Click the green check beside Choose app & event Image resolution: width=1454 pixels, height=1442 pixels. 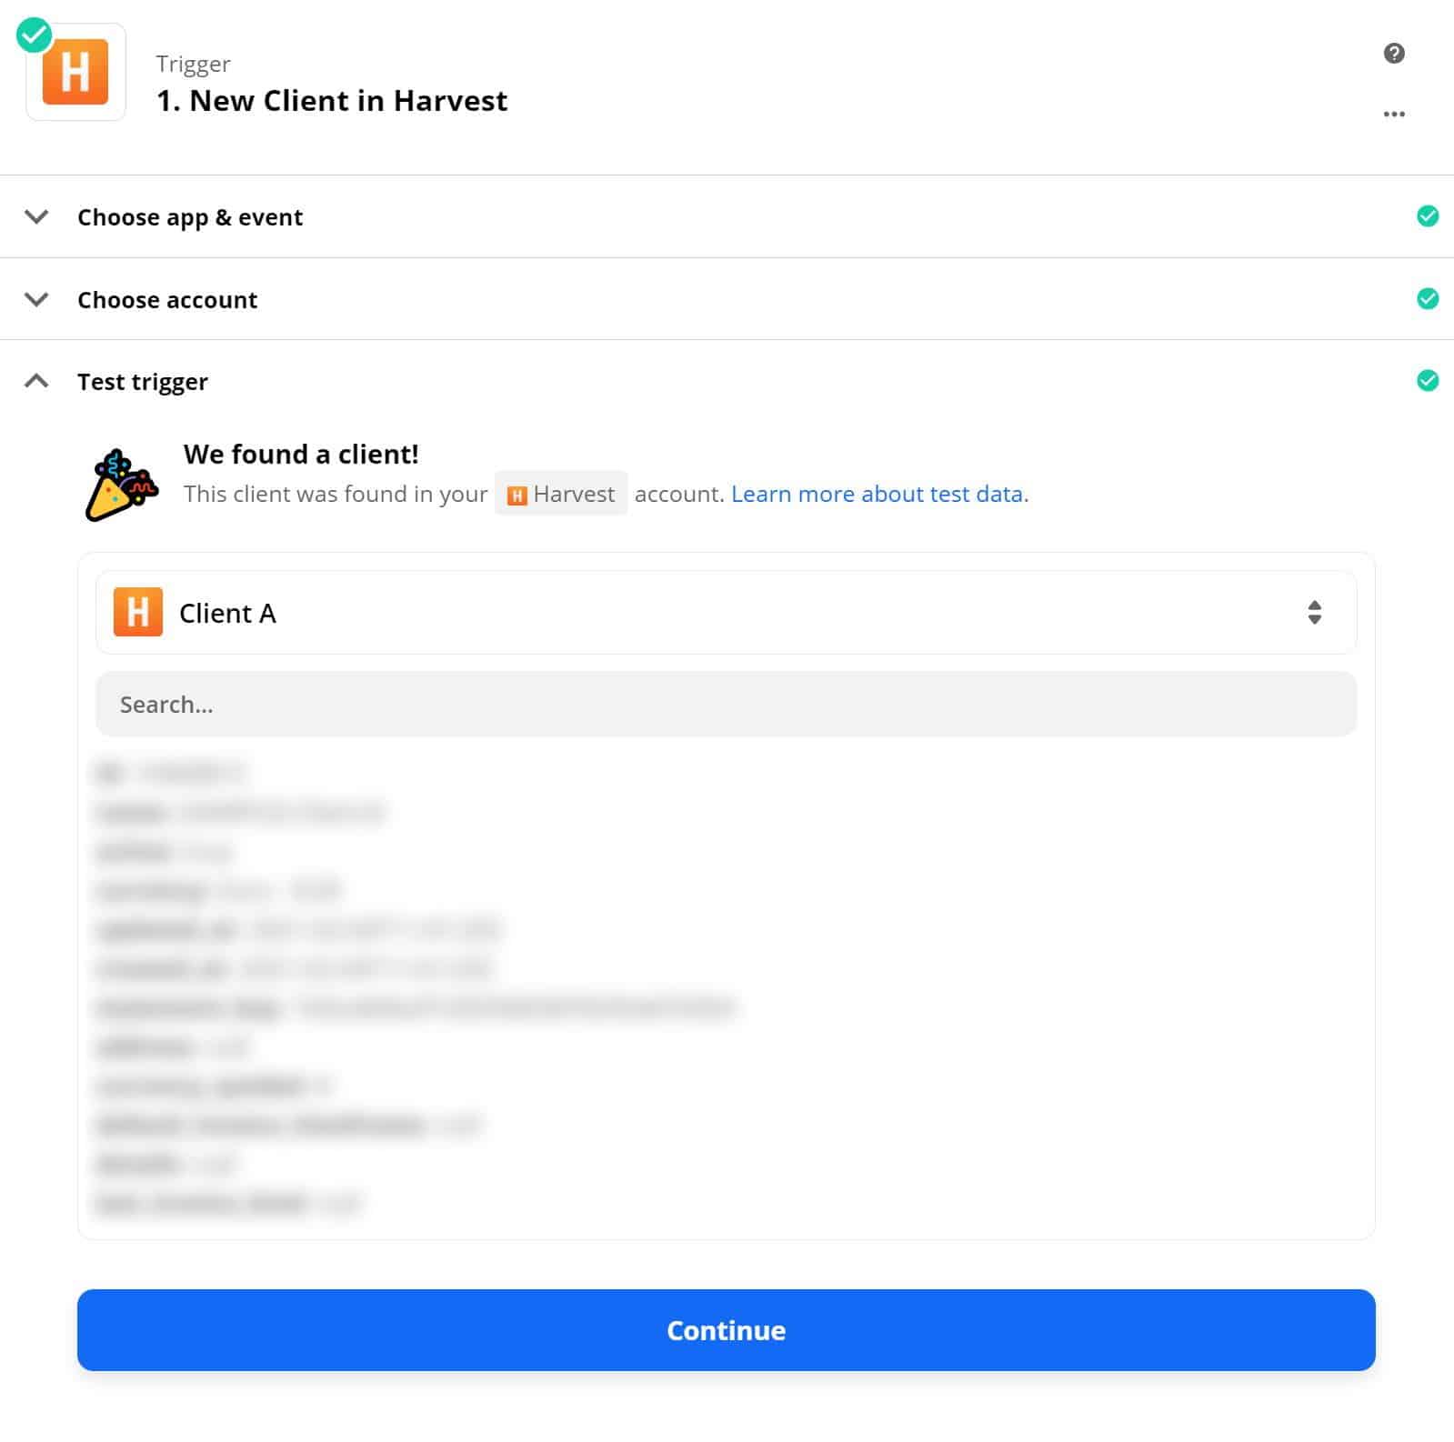pyautogui.click(x=1428, y=216)
